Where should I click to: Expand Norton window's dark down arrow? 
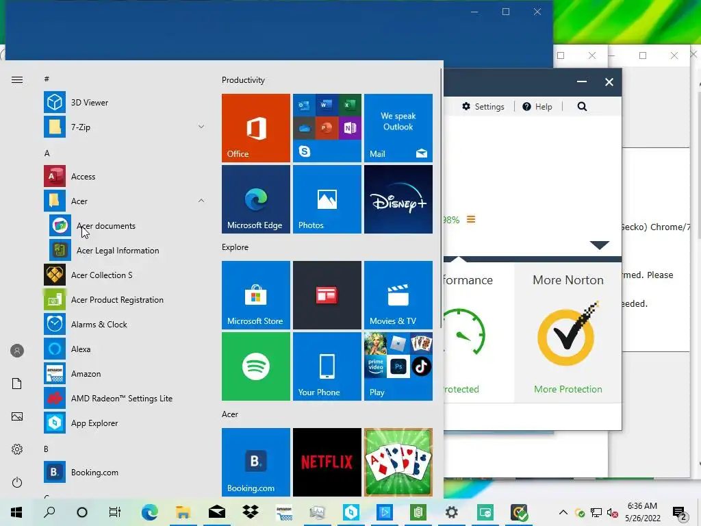click(599, 245)
